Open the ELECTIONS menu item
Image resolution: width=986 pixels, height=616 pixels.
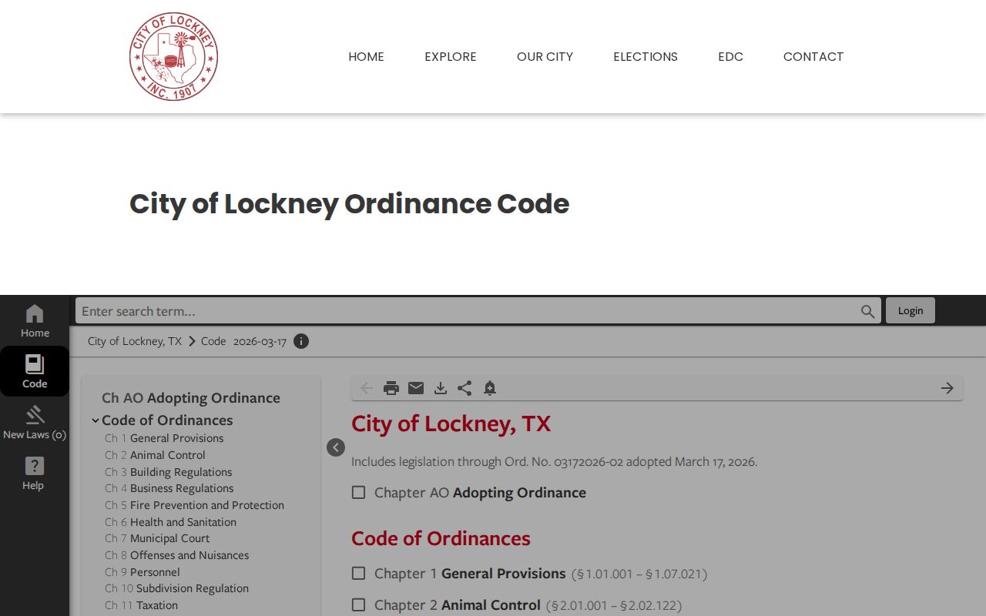[x=646, y=56]
